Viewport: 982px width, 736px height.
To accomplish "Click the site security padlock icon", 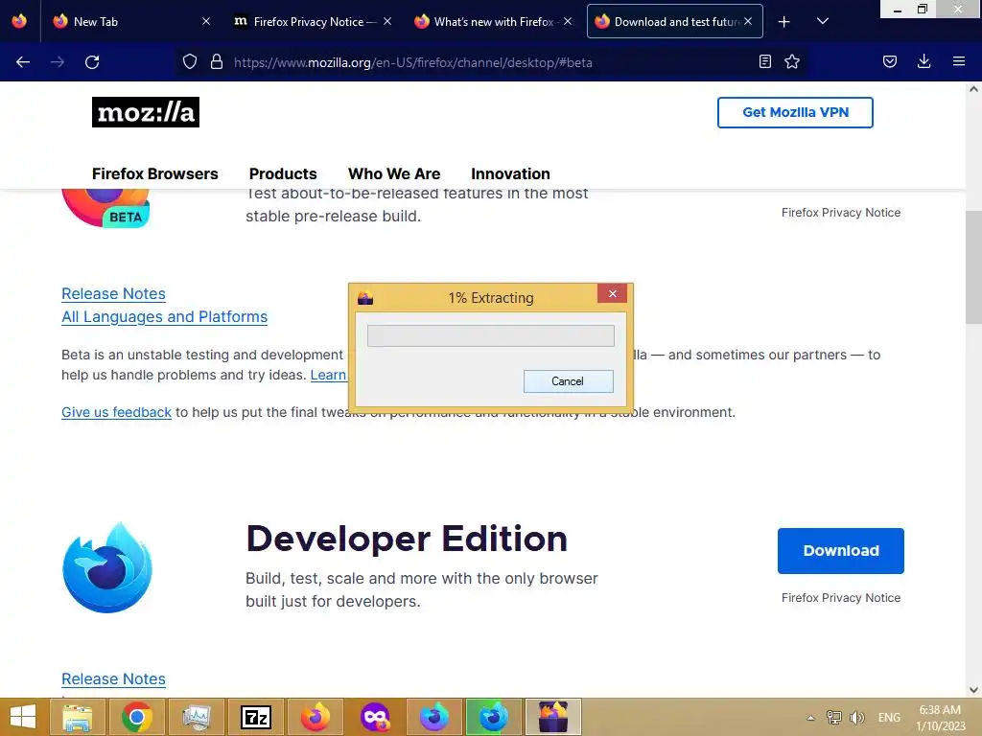I will click(217, 62).
